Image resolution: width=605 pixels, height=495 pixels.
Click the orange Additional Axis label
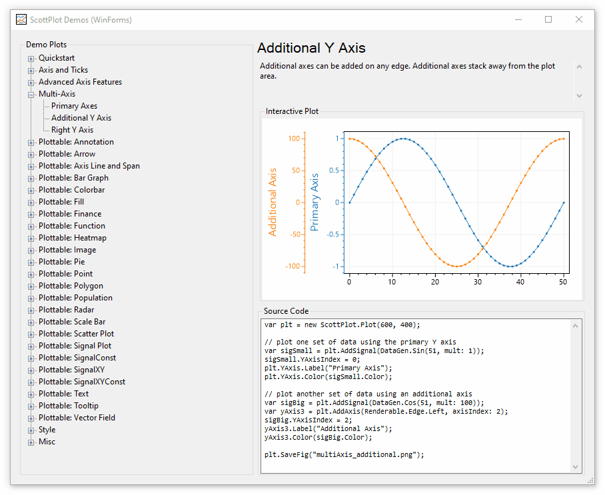click(x=273, y=202)
